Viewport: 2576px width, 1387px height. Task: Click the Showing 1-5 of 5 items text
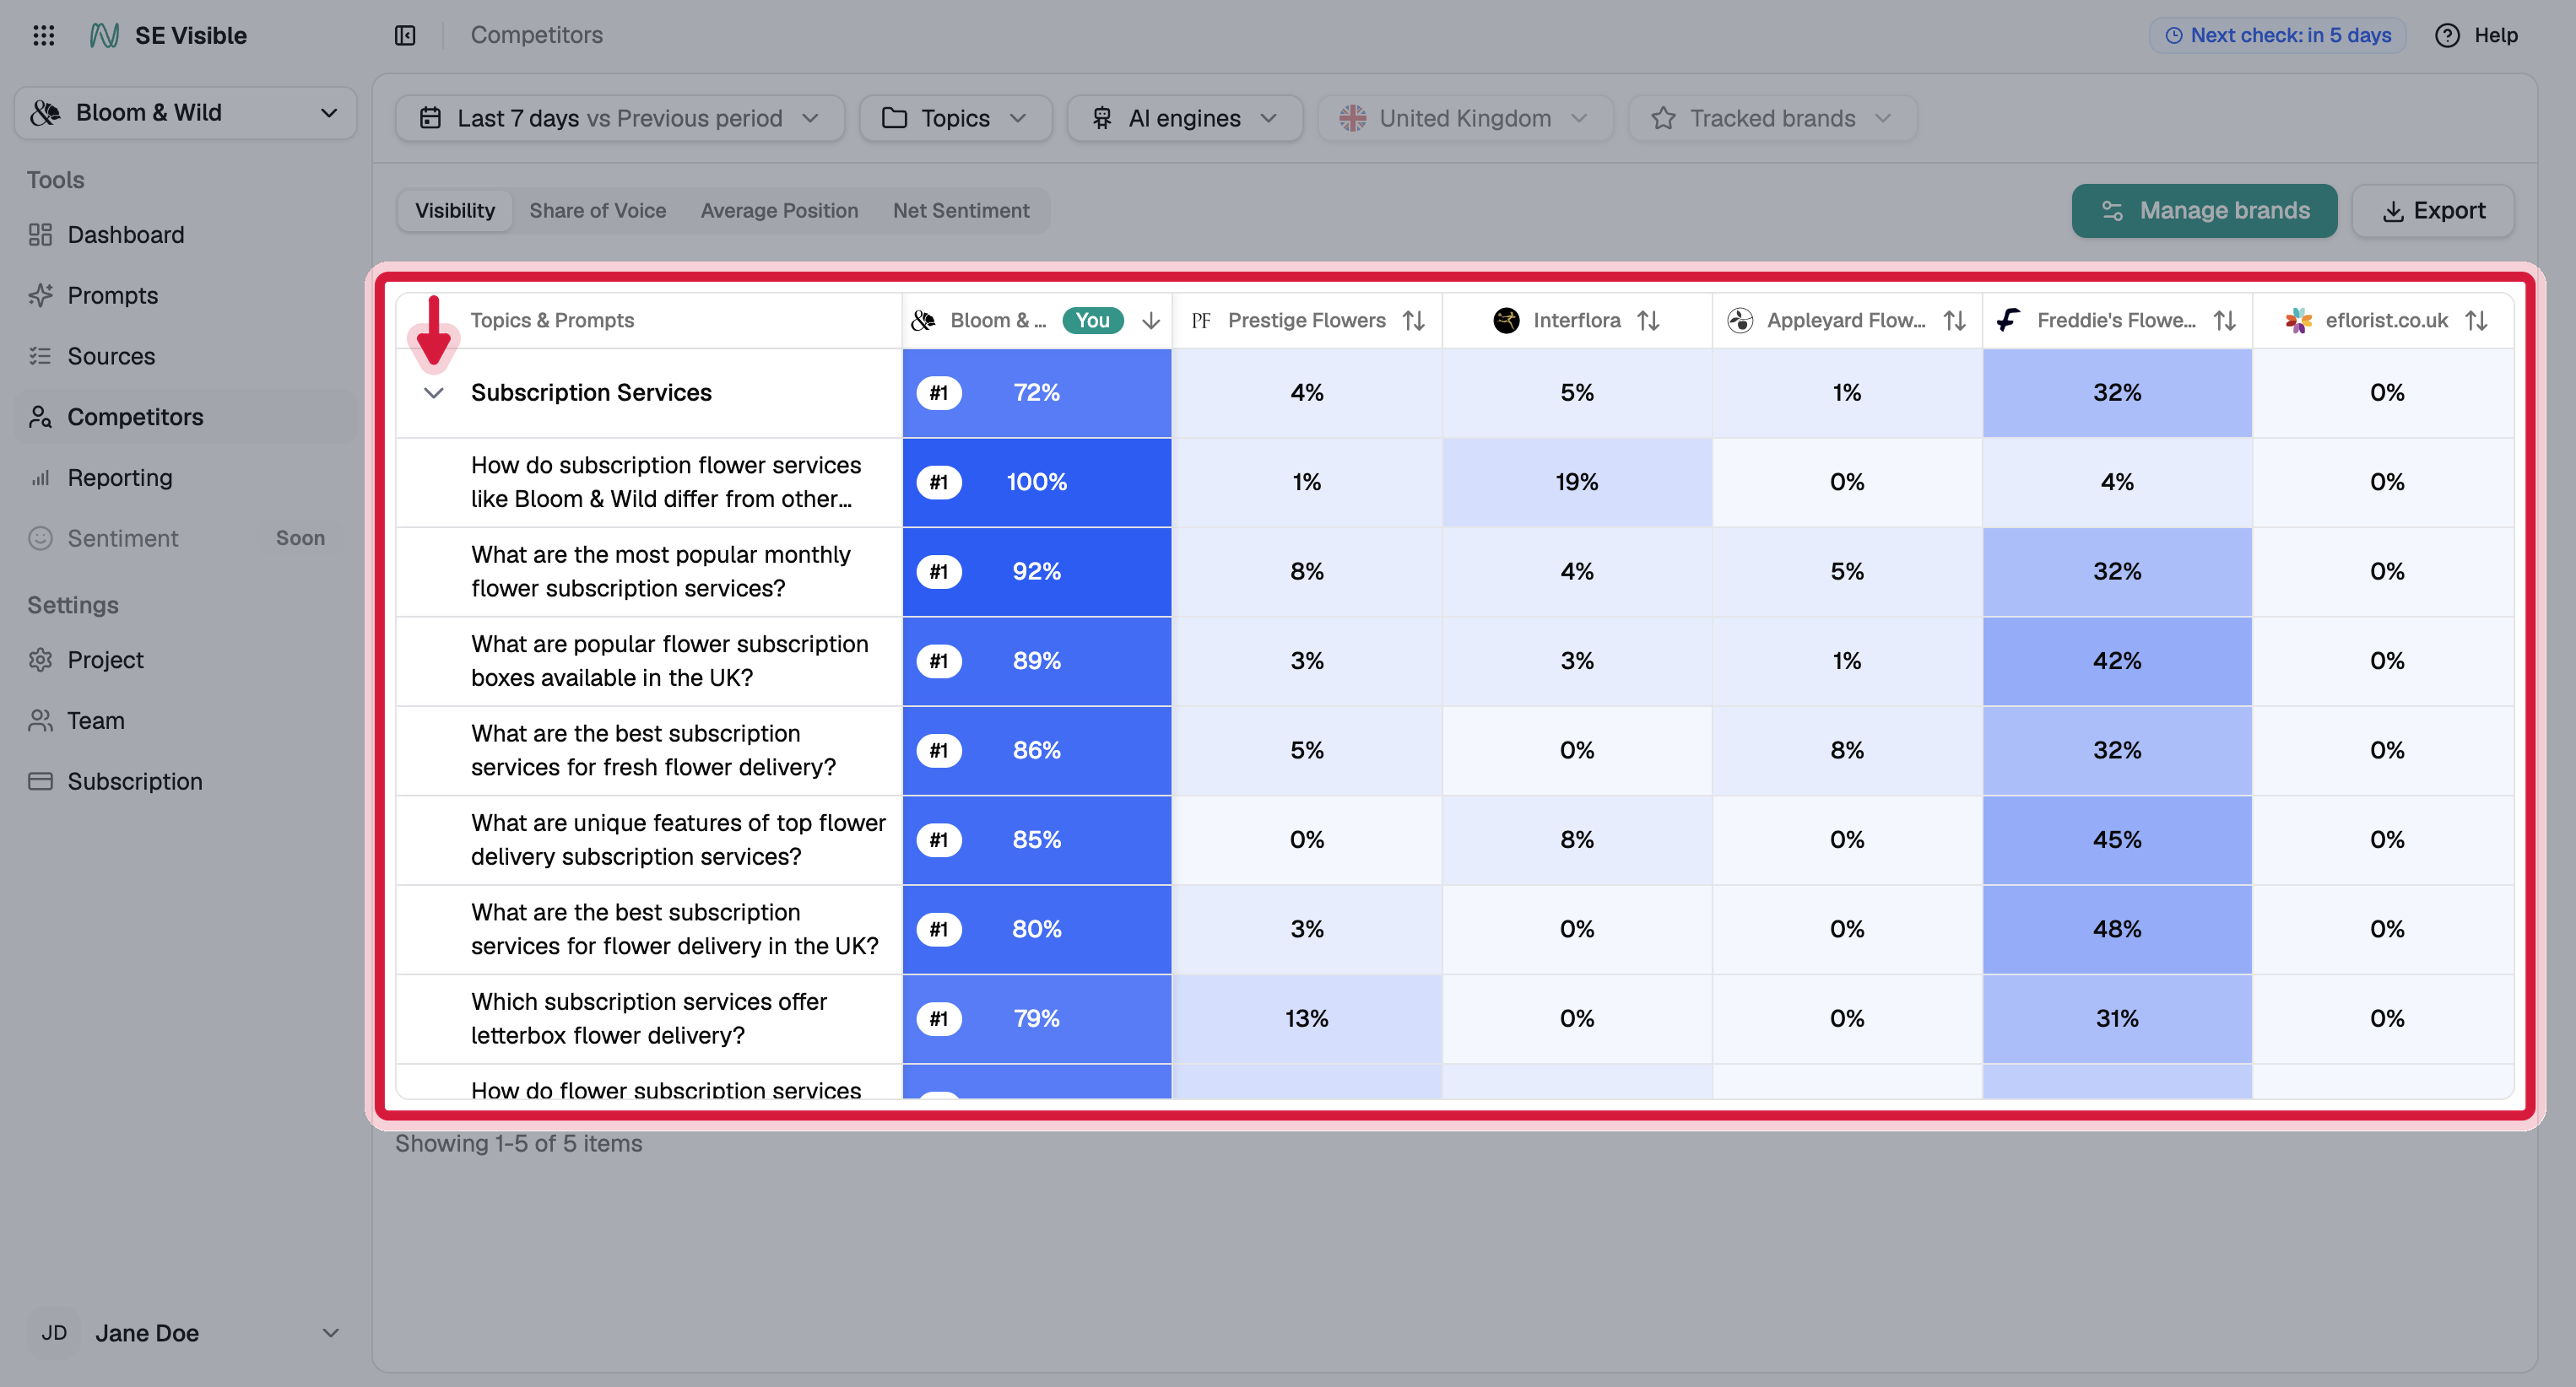pyautogui.click(x=518, y=1143)
